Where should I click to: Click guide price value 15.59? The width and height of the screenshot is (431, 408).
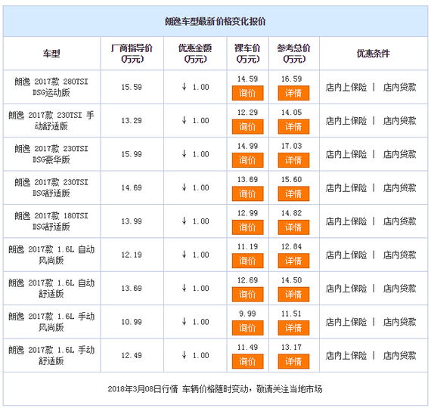pos(132,87)
